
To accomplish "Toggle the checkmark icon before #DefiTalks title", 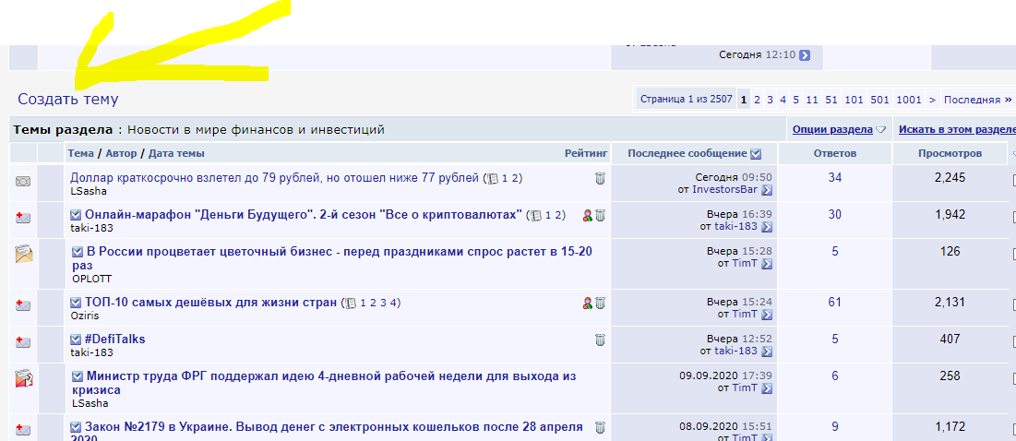I will pos(77,340).
